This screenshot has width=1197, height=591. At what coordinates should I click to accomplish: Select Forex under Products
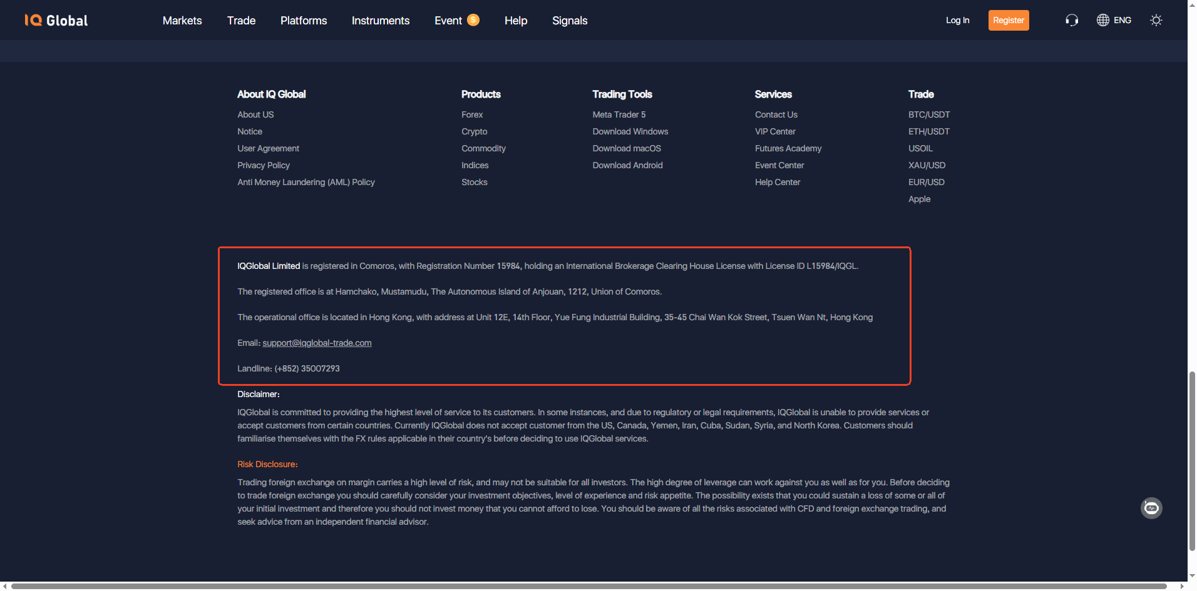(472, 114)
